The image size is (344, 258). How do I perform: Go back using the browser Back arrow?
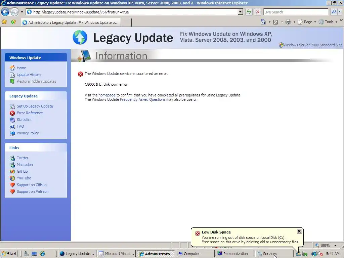point(5,12)
